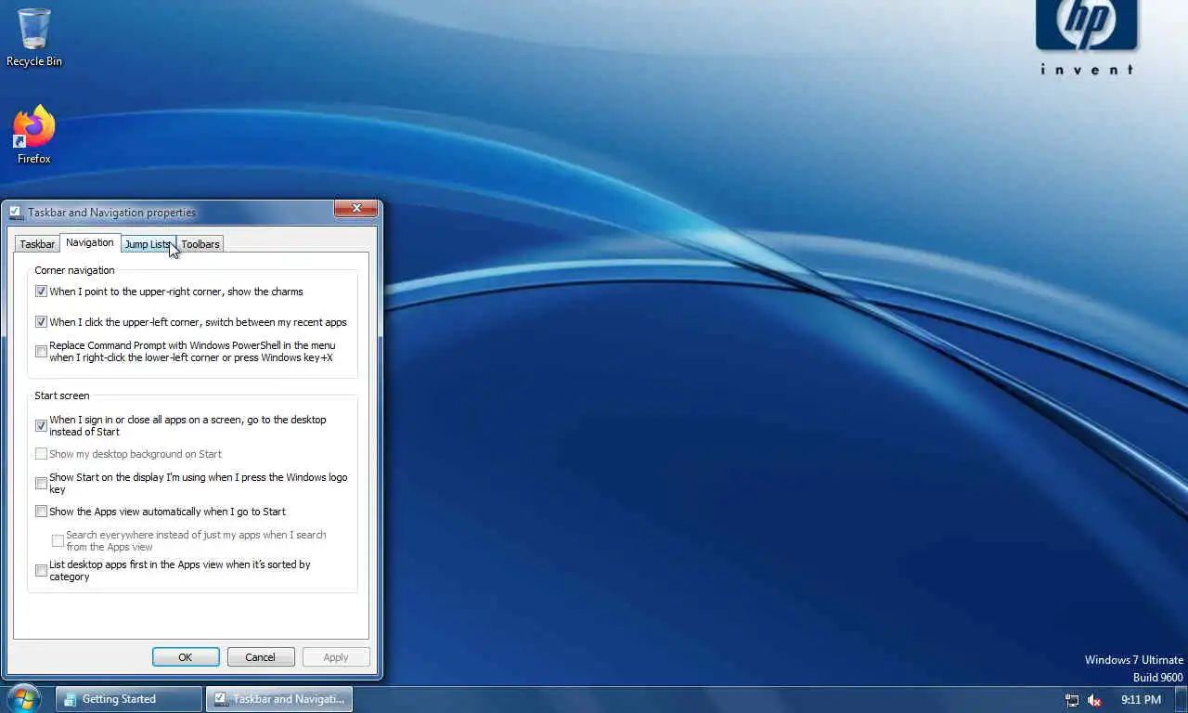The image size is (1188, 713).
Task: Click the dialog title bar icon
Action: point(15,212)
